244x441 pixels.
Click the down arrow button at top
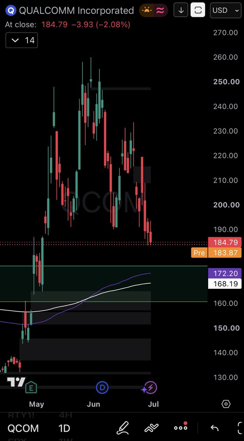point(181,10)
